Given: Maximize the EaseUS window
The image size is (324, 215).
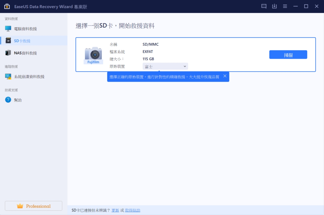Looking at the screenshot, I should pyautogui.click(x=306, y=6).
